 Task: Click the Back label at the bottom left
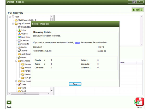[x=9, y=107]
